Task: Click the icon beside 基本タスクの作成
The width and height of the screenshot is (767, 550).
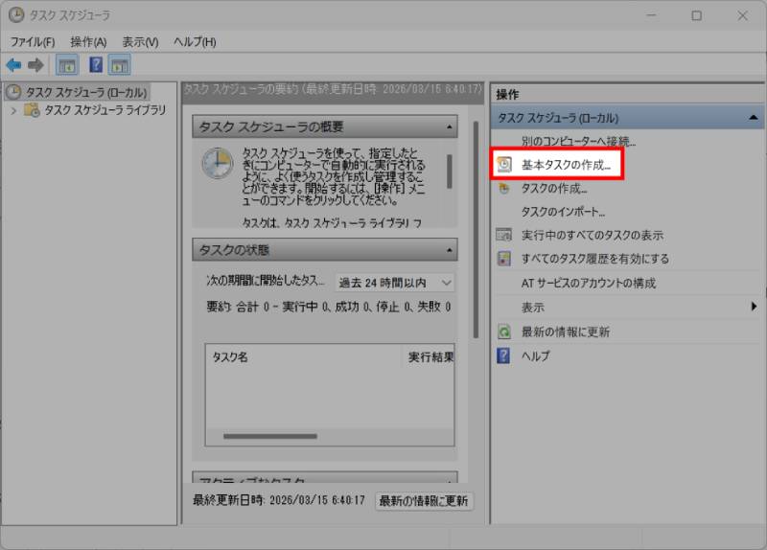Action: tap(504, 164)
